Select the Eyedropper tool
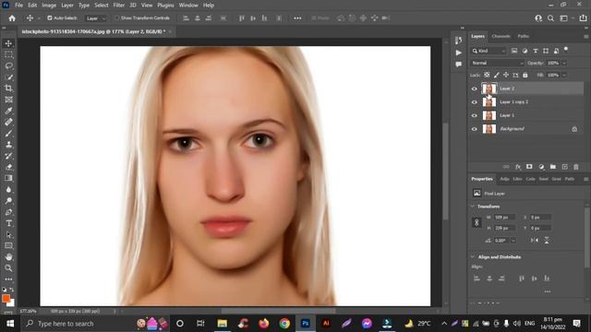Viewport: 591px width, 332px height. point(8,111)
